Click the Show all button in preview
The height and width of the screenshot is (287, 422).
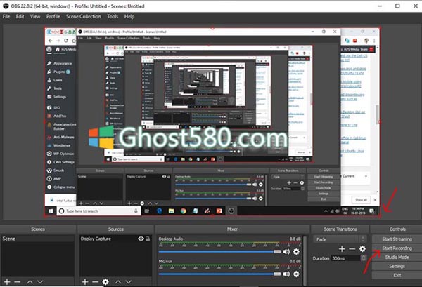point(361,200)
